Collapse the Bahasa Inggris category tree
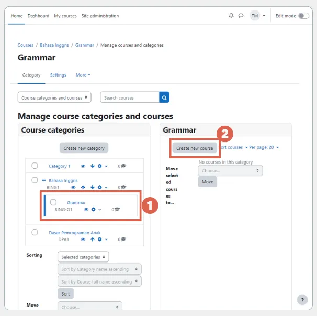Viewport: 317px width, 316px height. 44,180
